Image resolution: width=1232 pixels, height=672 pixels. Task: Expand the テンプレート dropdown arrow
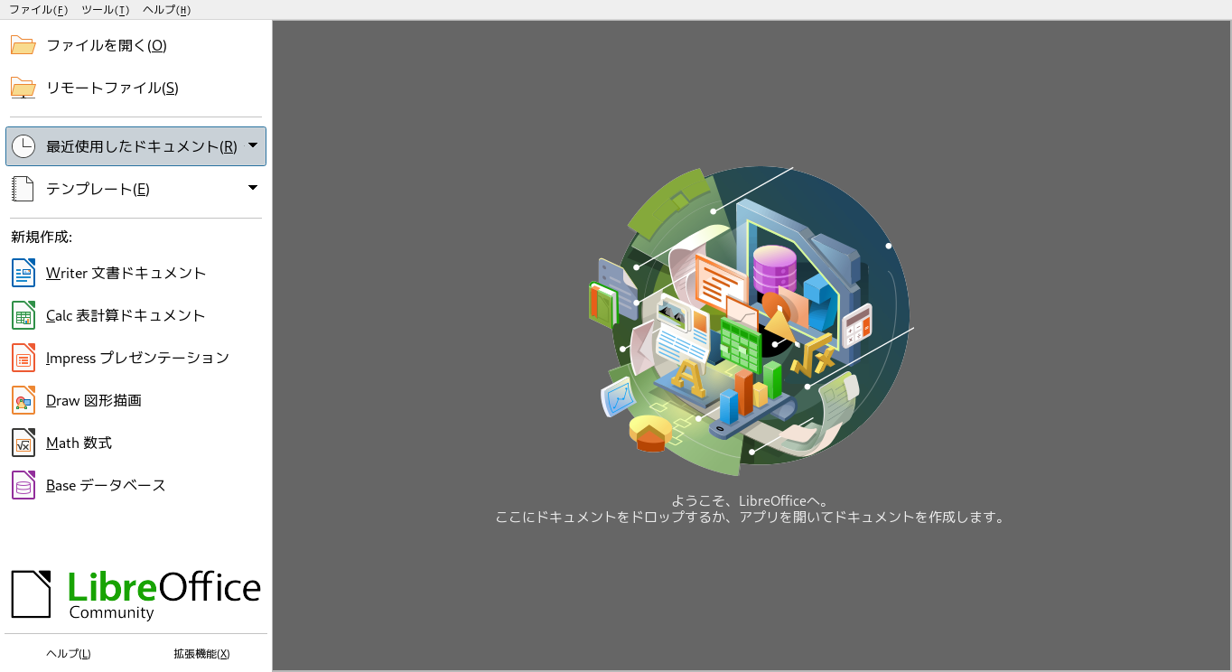pos(253,188)
